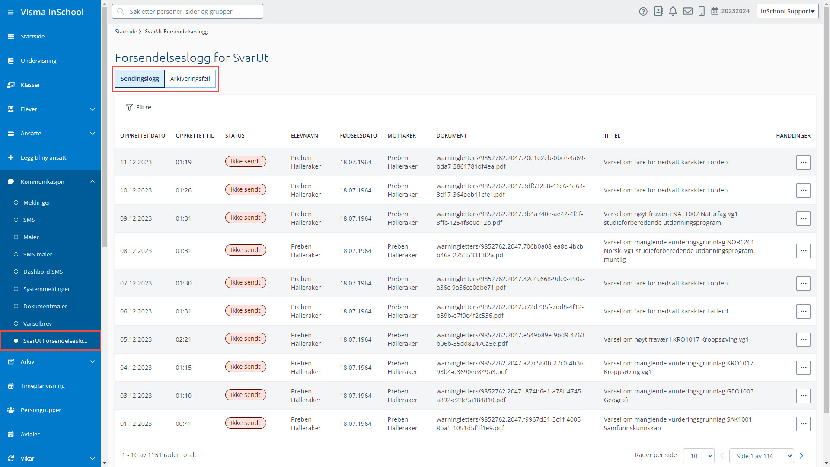Open the messages envelope icon
This screenshot has height=467, width=830.
point(687,11)
